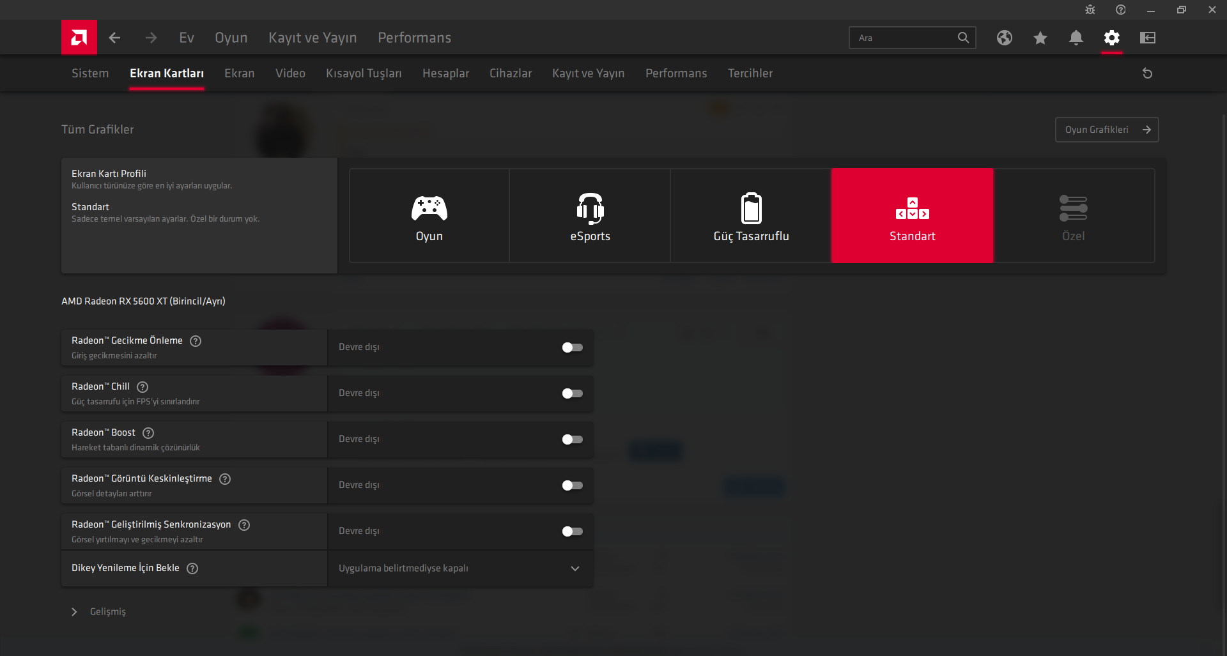
Task: Restore down the window
Action: 1182,10
